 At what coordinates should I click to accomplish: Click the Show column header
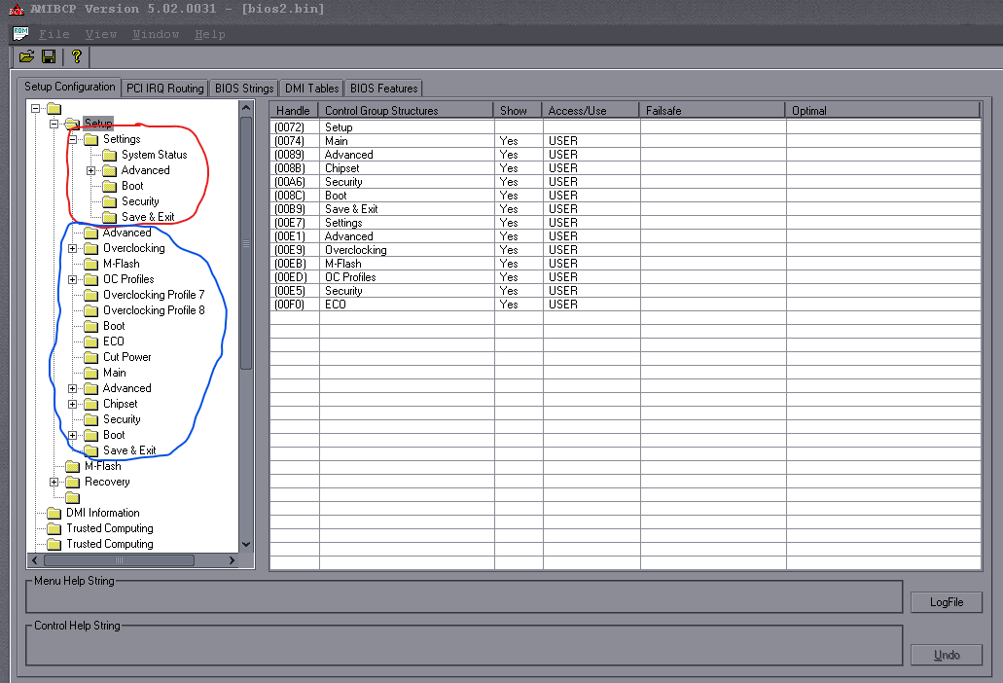[x=519, y=110]
